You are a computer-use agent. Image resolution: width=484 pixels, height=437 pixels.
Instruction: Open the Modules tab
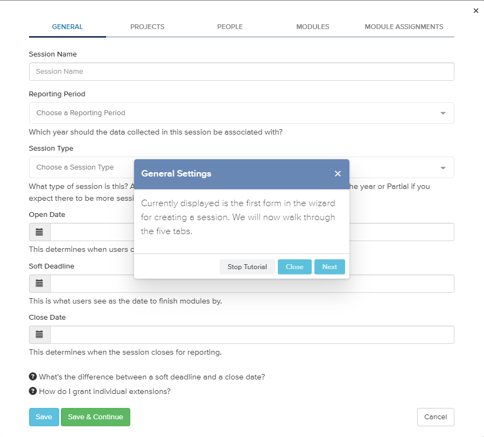[x=313, y=27]
